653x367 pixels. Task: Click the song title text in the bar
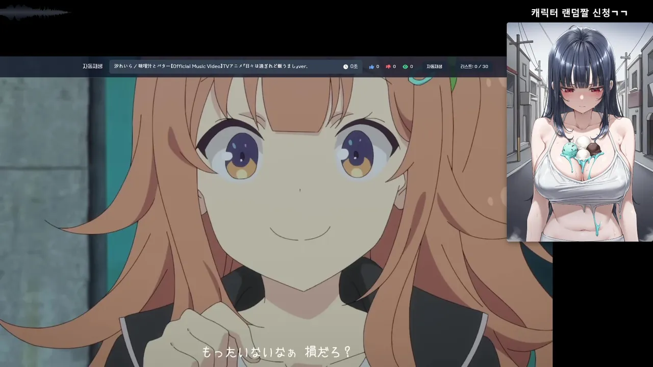211,66
